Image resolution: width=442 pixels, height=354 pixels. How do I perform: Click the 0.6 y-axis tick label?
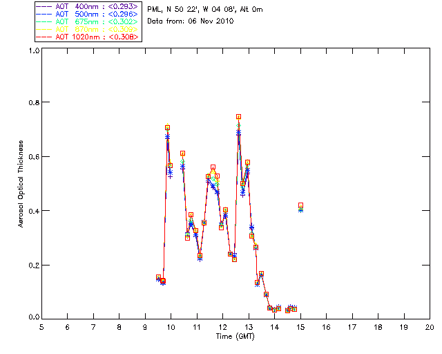point(34,157)
